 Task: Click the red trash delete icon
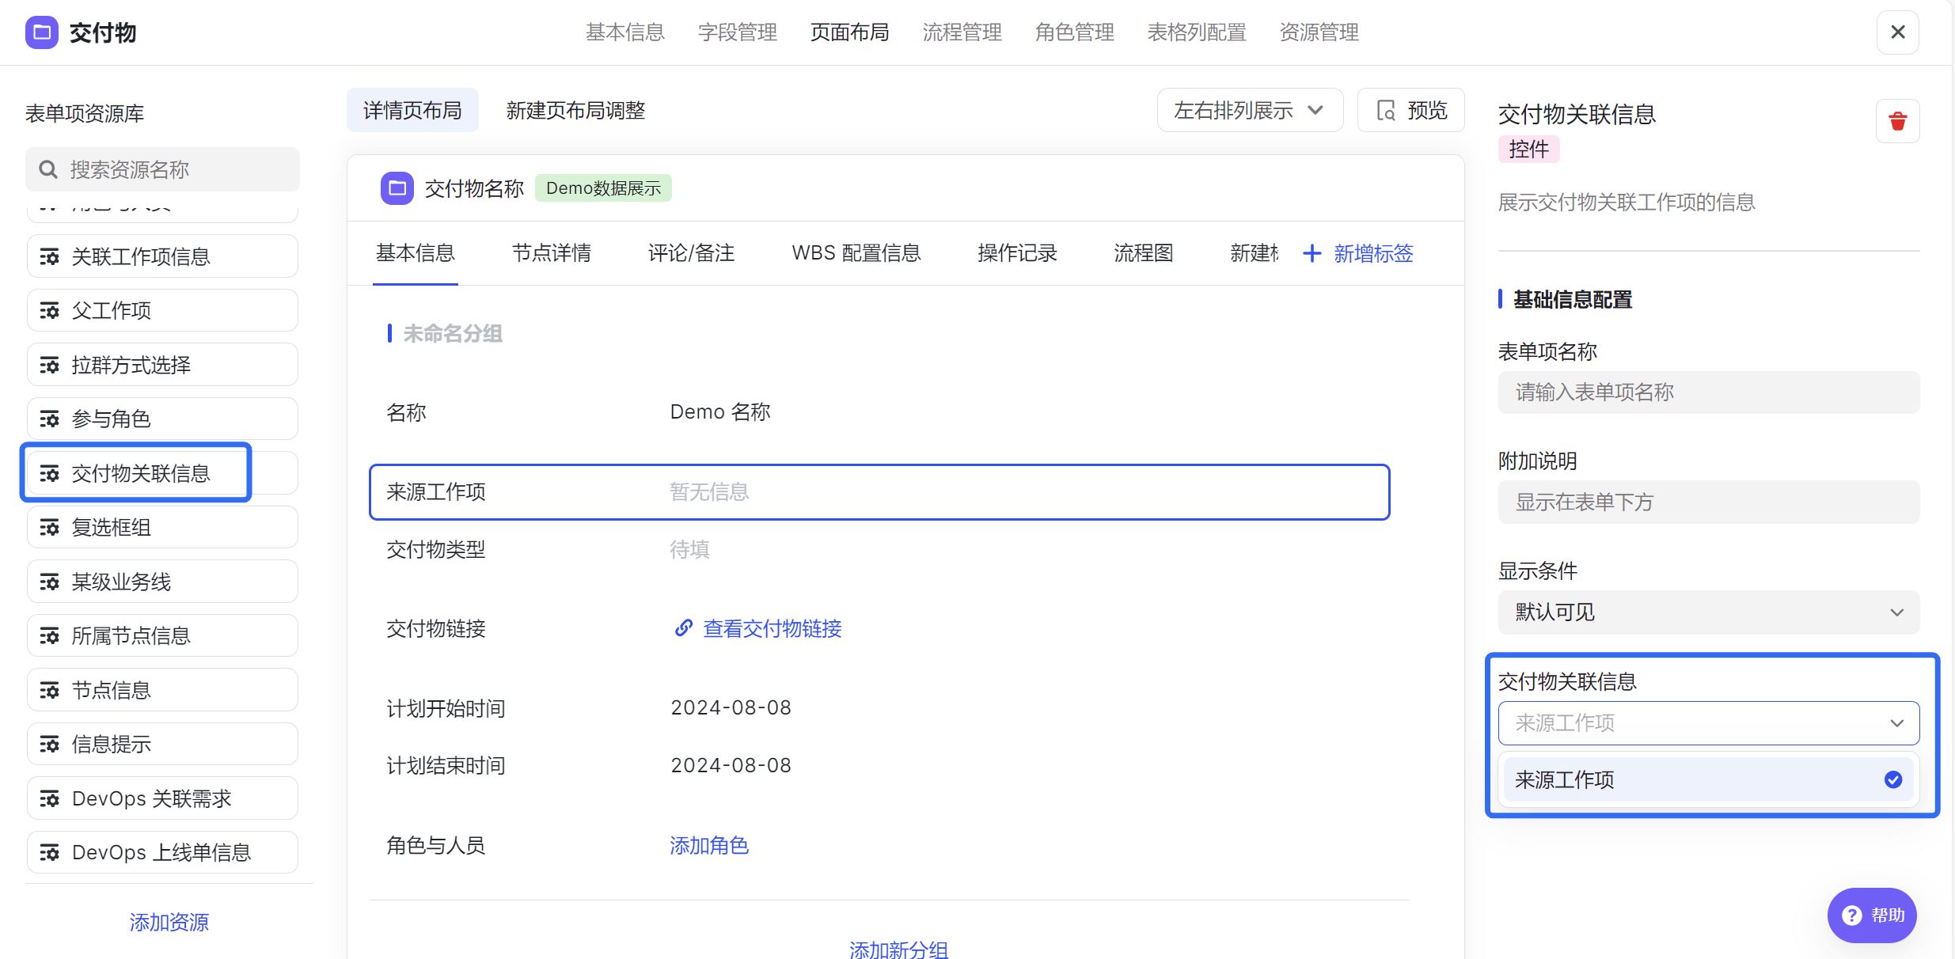coord(1897,121)
